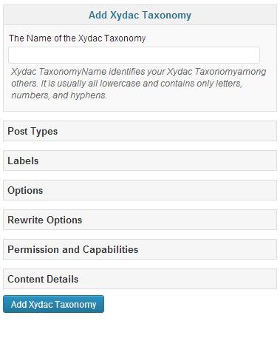280x358 pixels.
Task: Expand the Post Types section
Action: [x=140, y=131]
